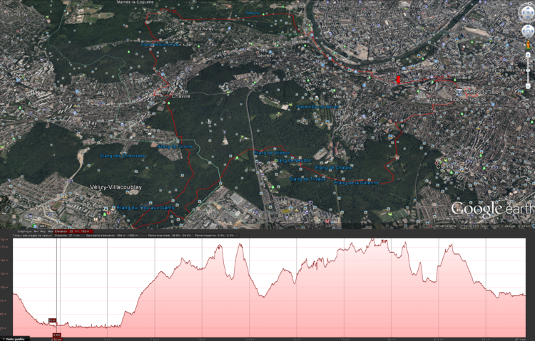Click the Vélizy-Villacoublay town label
Viewport: 535px width, 341px height.
(116, 187)
